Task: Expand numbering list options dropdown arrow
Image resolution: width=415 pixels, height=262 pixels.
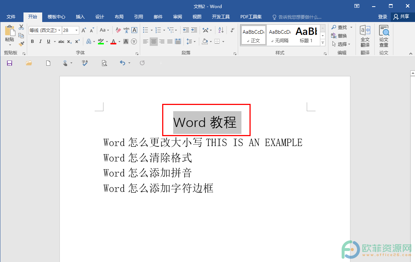Action: [164, 30]
